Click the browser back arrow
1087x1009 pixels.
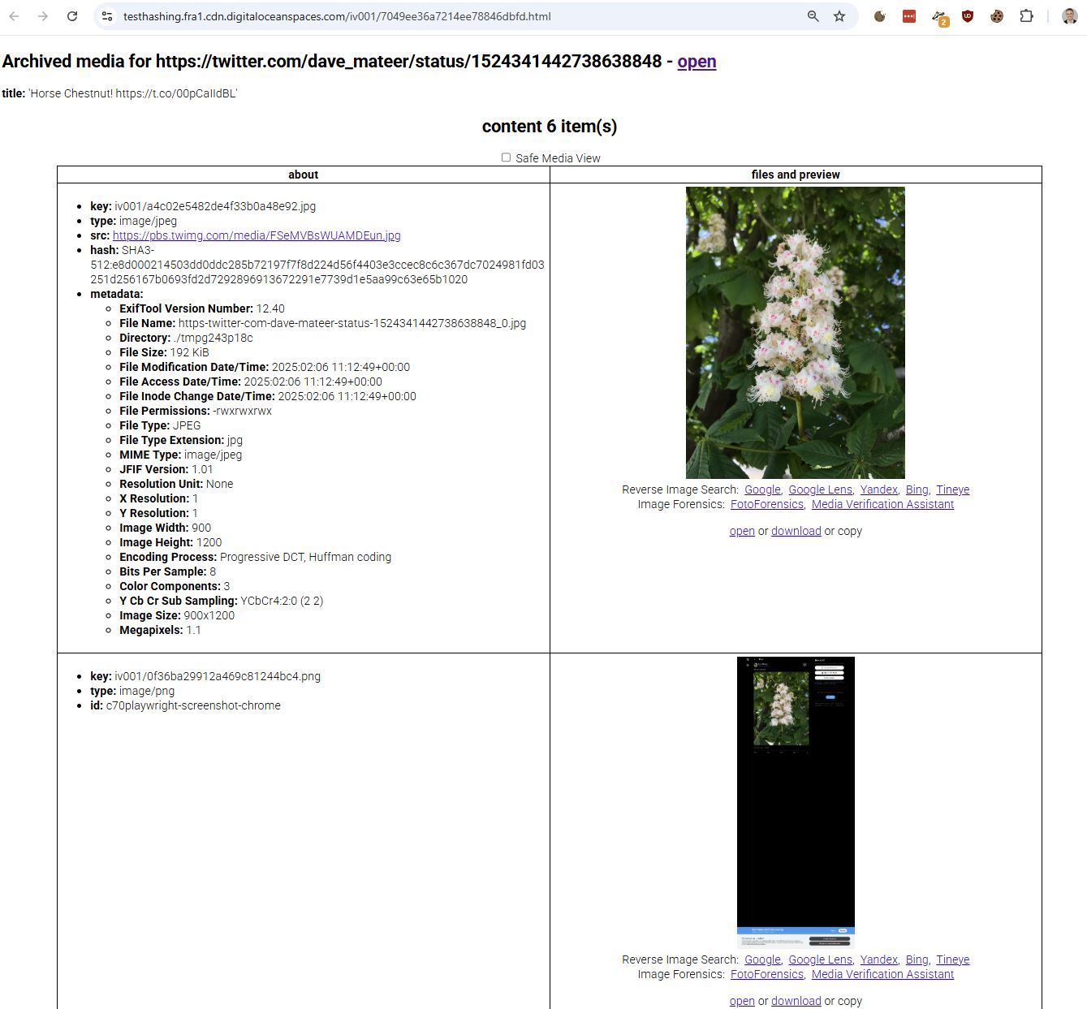pyautogui.click(x=15, y=16)
